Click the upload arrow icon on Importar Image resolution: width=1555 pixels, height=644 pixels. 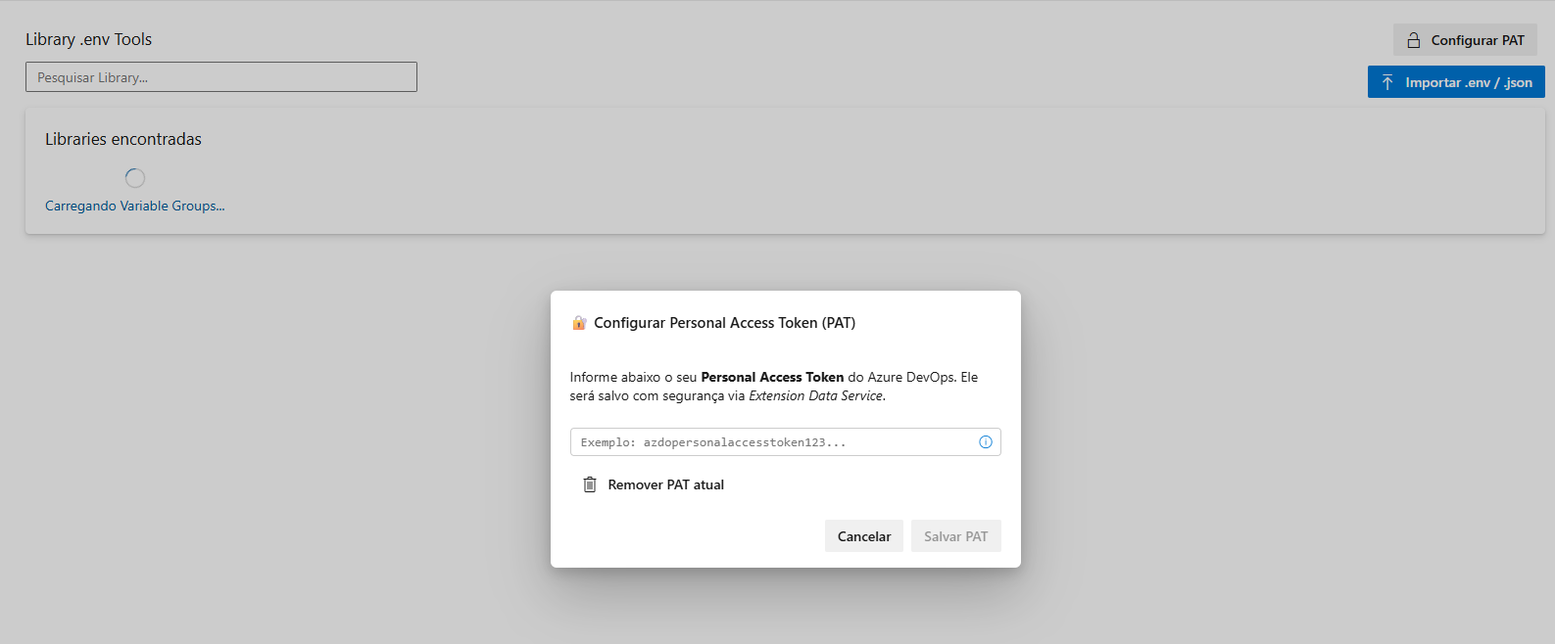(1387, 82)
